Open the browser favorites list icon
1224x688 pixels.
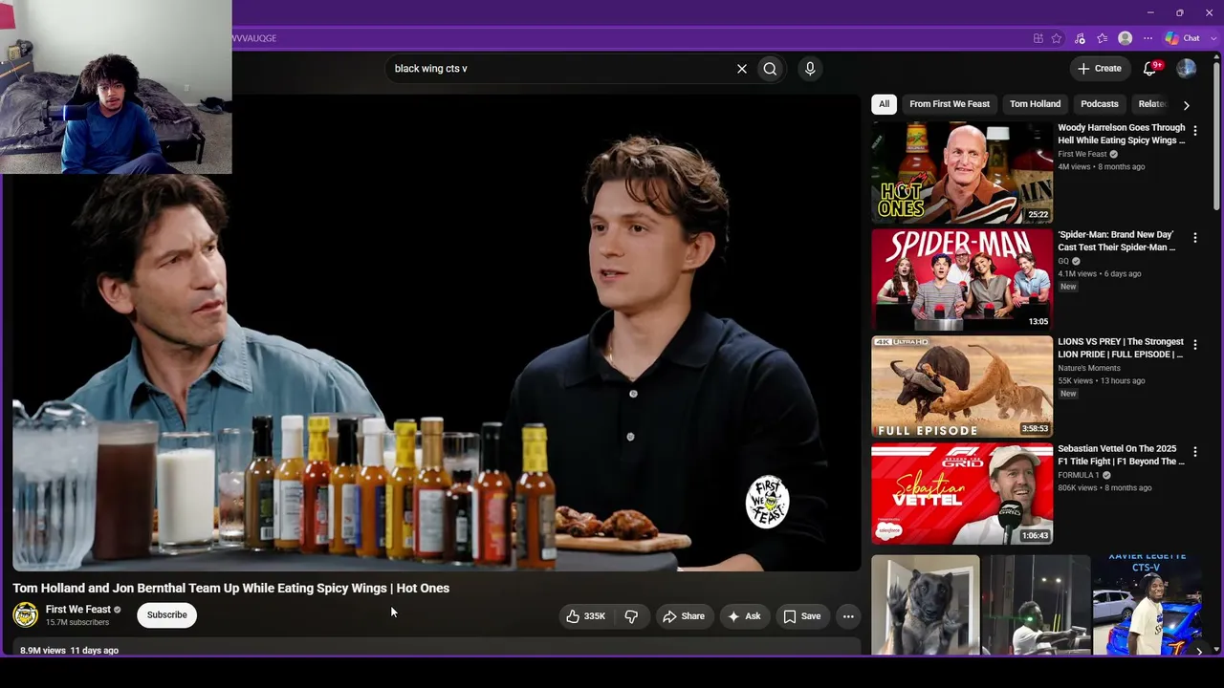(1103, 38)
